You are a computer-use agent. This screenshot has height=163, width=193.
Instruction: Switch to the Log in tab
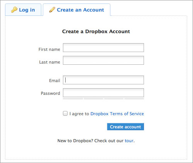coord(23,10)
